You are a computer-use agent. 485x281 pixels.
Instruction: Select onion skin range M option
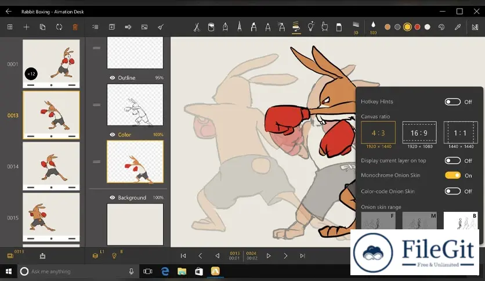pos(419,221)
